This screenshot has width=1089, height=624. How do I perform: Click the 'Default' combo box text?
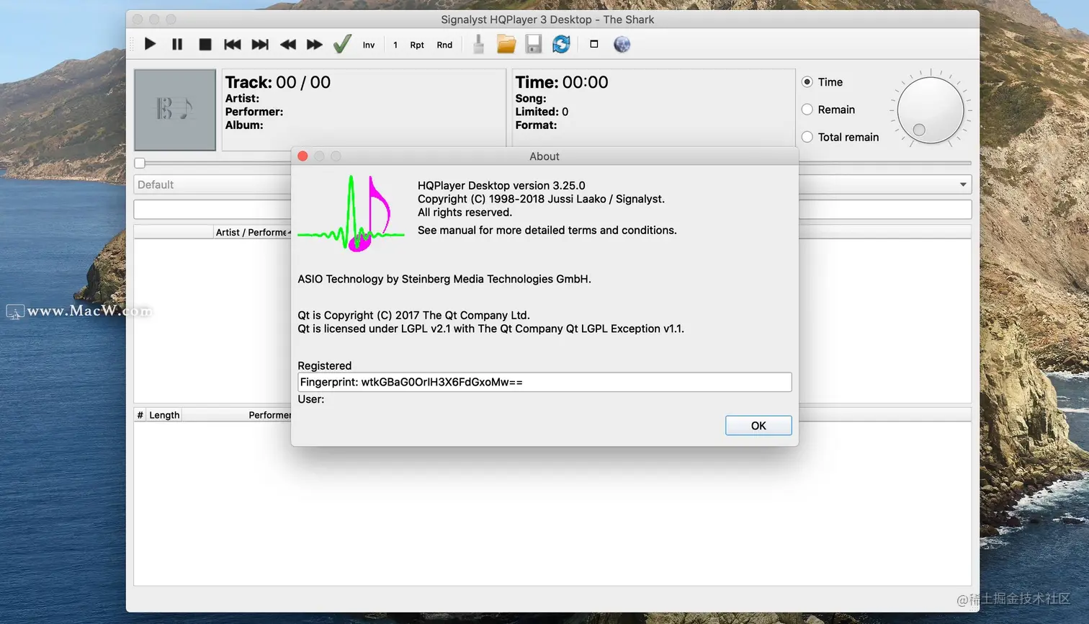point(156,184)
